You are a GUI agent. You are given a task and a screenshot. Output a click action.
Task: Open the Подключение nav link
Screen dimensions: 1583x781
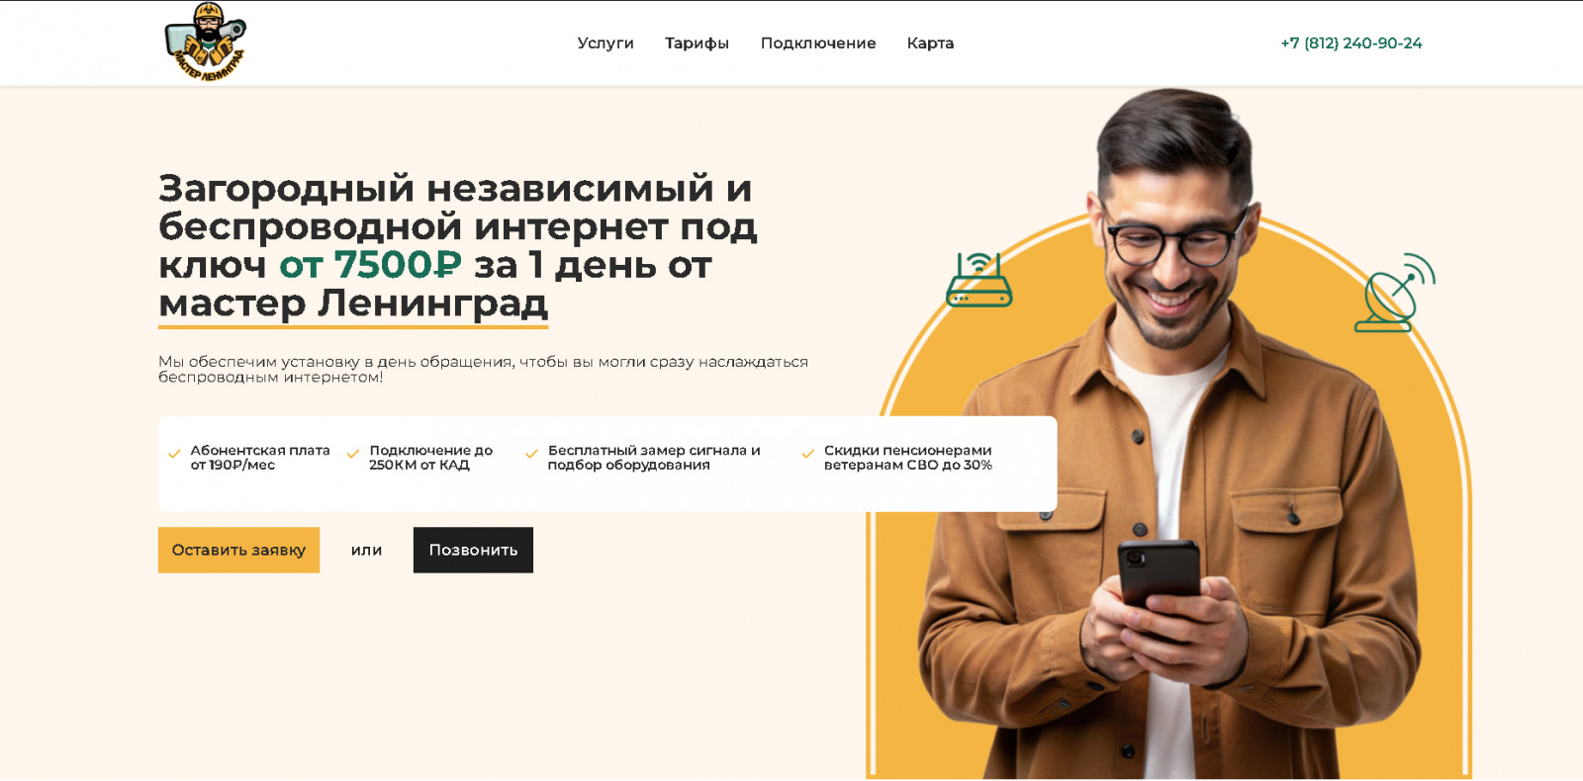[x=818, y=43]
